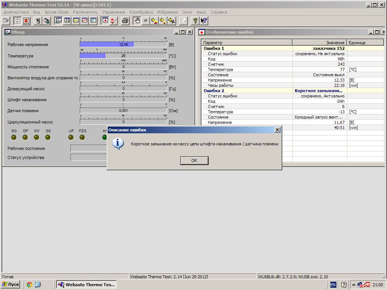
Task: Click the Рабочее напряжение 12,48 bar
Action: pyautogui.click(x=124, y=45)
